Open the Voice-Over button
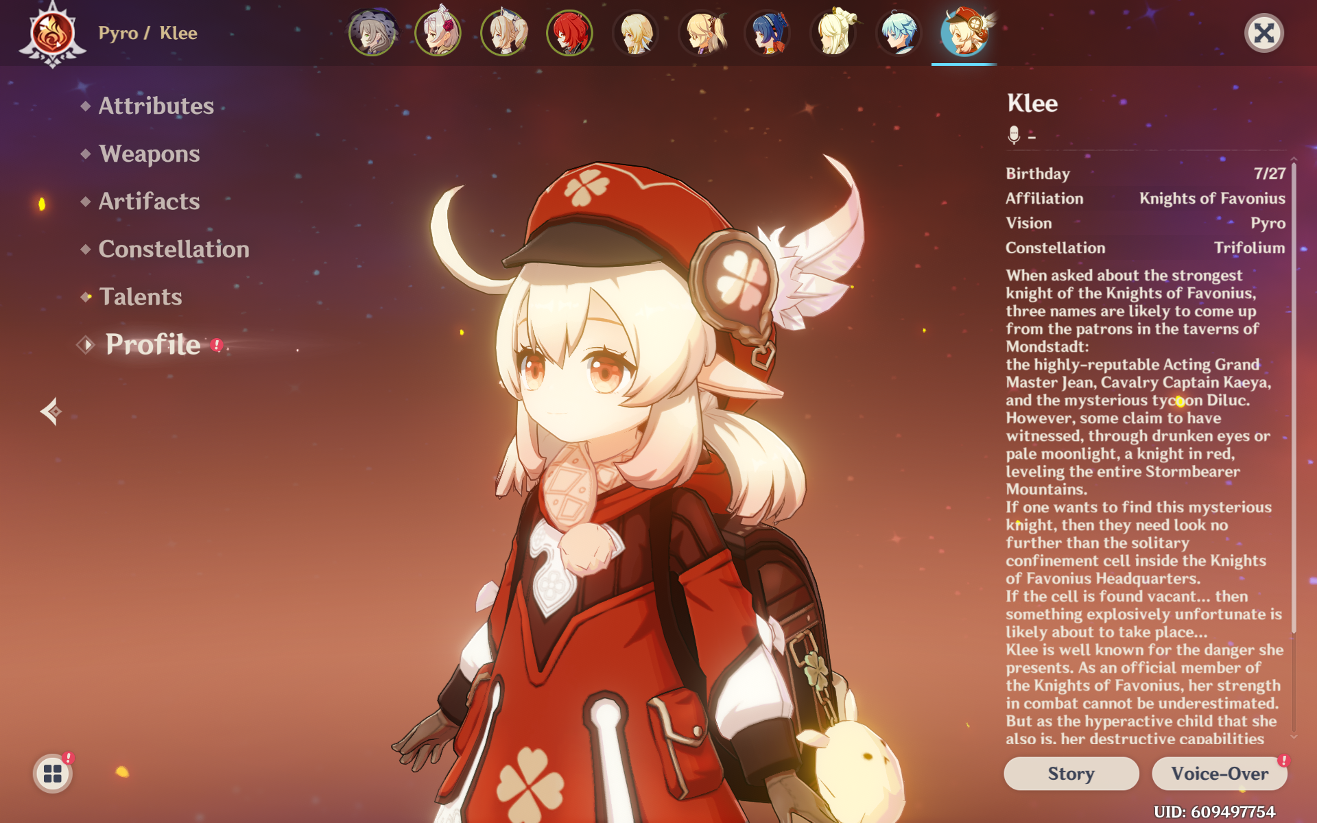 (1219, 774)
